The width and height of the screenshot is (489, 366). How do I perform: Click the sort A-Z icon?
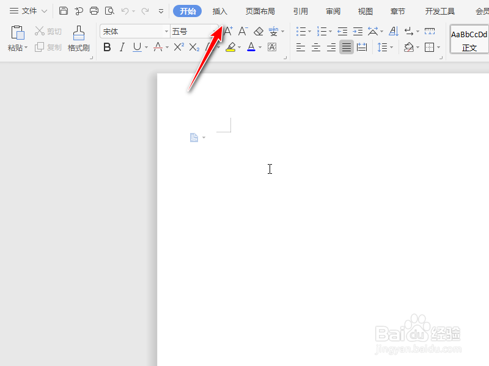click(394, 31)
